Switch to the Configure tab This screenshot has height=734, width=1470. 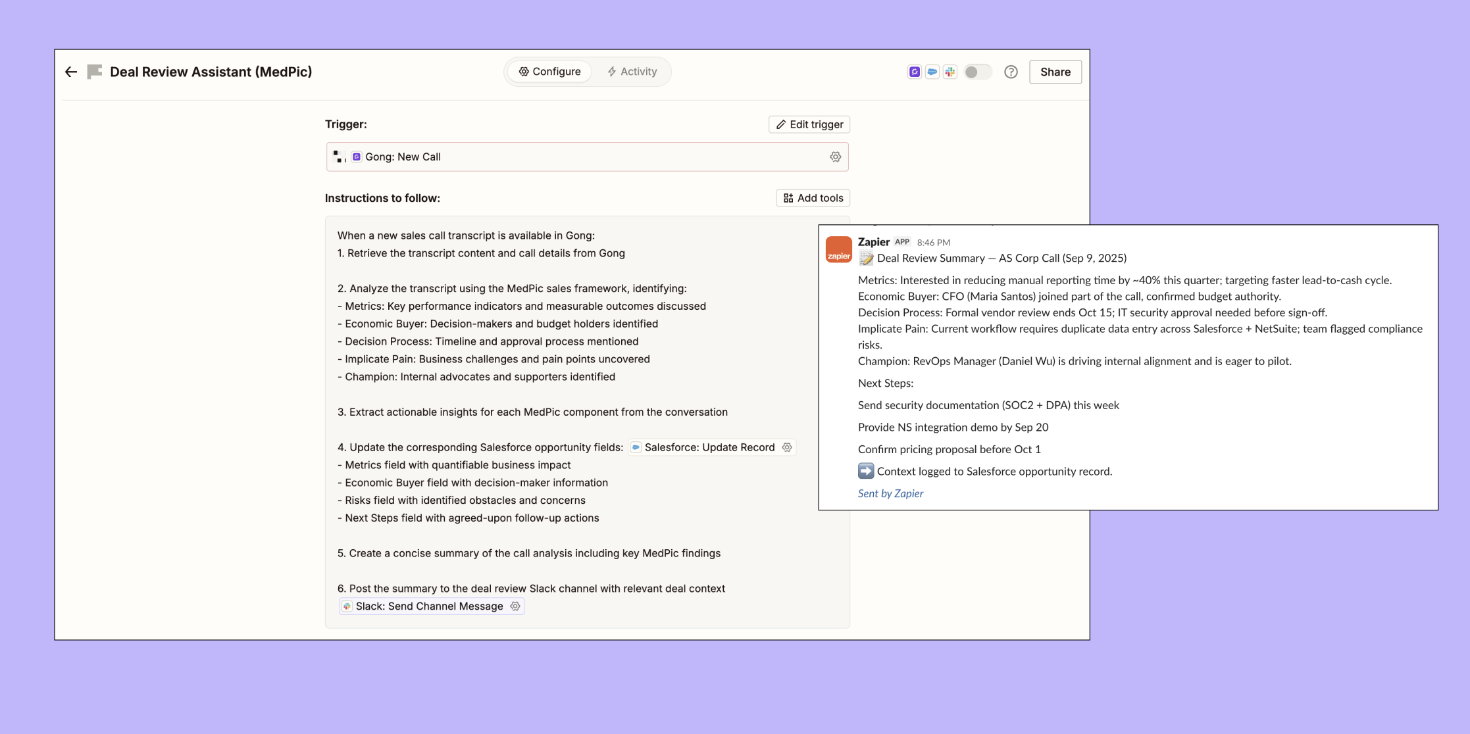(549, 72)
